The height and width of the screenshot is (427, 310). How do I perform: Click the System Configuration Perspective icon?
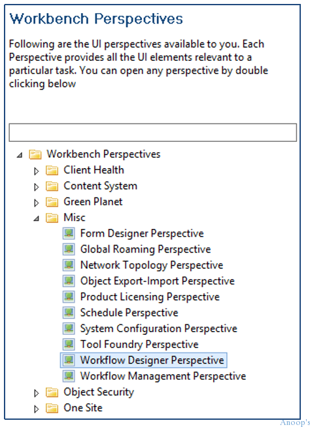point(69,328)
